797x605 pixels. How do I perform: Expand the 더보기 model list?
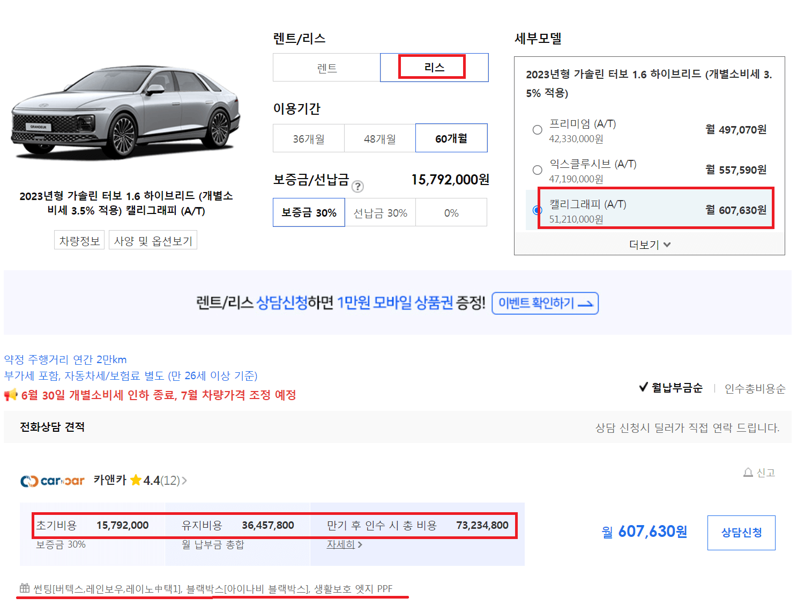[649, 245]
